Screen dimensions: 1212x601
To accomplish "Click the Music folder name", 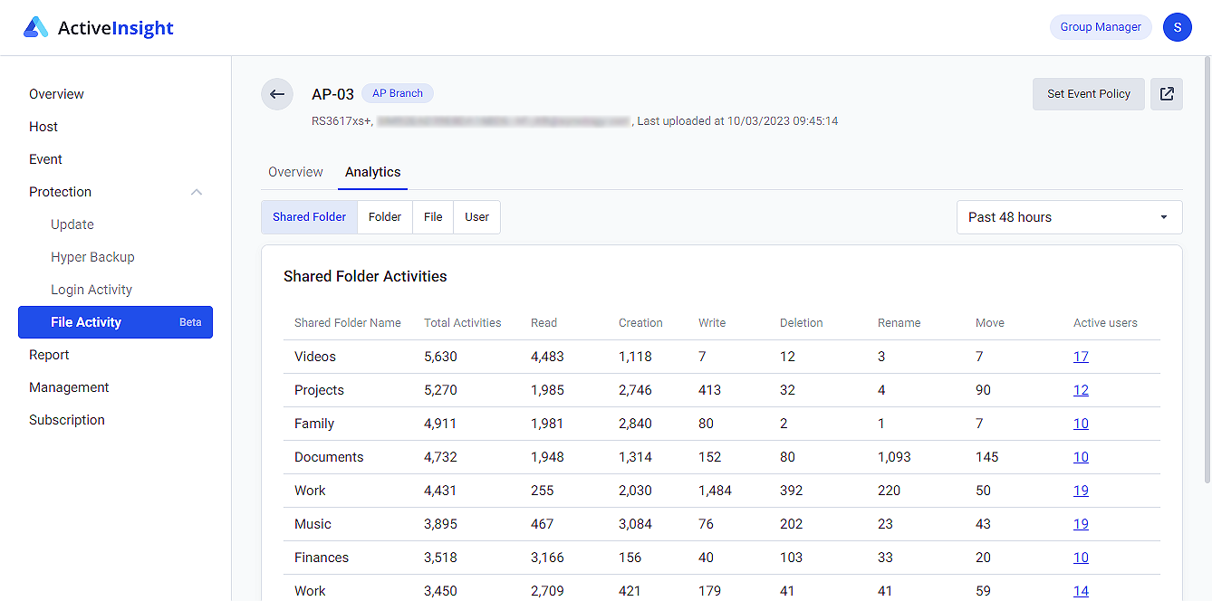I will (x=313, y=524).
